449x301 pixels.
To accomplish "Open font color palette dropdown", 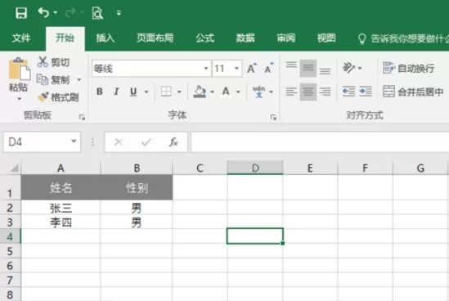I will 238,92.
